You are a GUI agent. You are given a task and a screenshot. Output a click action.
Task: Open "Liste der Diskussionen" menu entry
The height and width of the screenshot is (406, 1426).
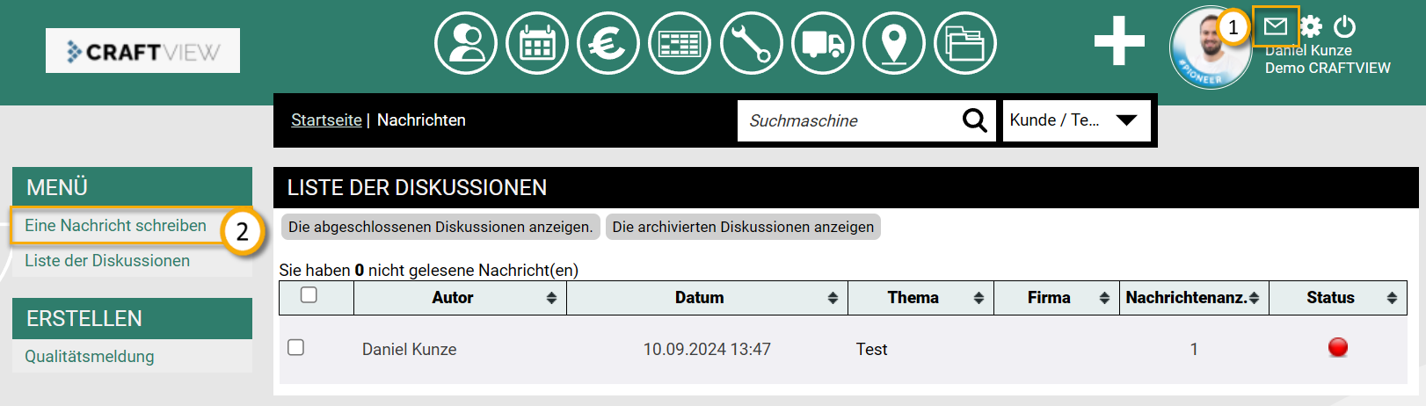(107, 261)
